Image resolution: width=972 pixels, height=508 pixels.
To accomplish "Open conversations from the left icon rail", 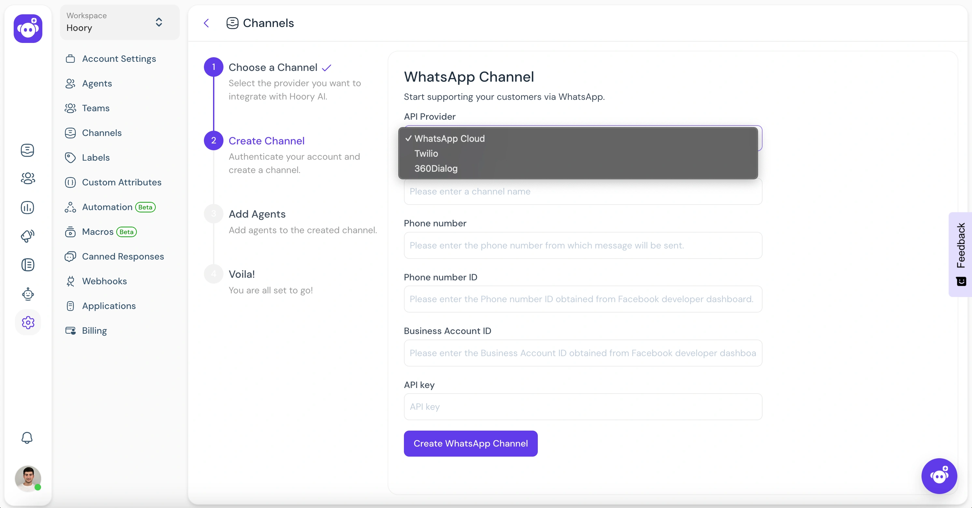I will click(28, 150).
